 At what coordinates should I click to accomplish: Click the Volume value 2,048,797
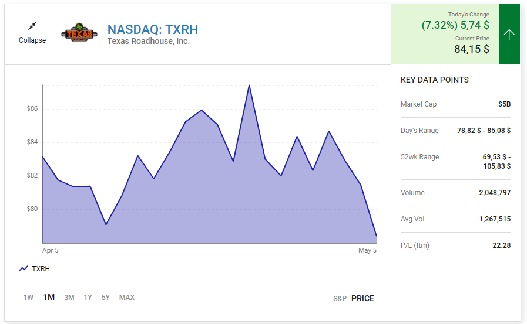(x=495, y=193)
